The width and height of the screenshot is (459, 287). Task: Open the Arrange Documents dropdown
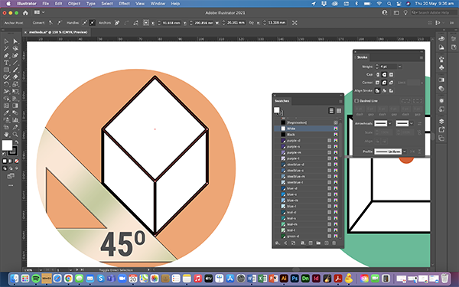(x=39, y=12)
